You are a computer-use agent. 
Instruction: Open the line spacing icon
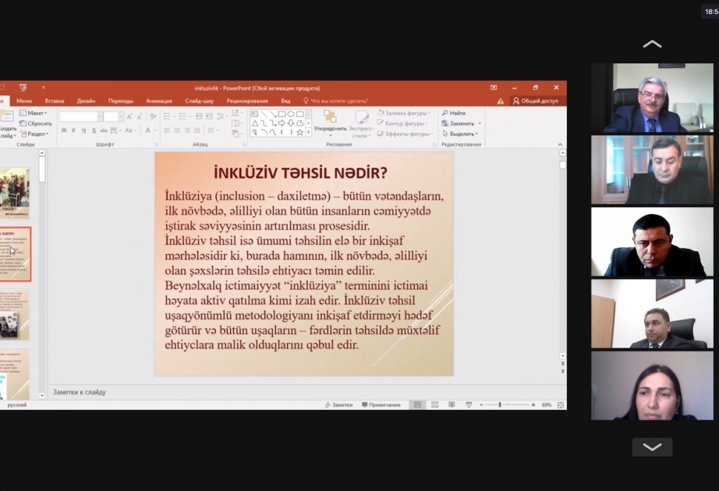pos(221,116)
